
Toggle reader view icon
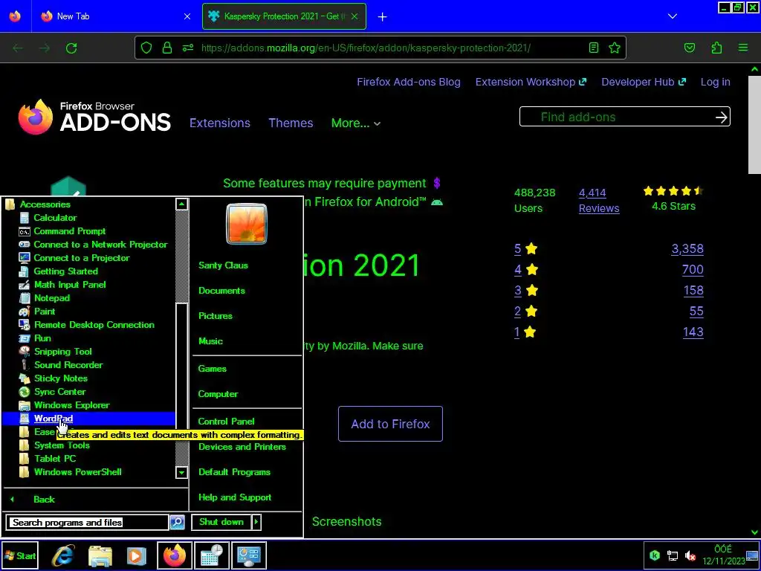(594, 48)
